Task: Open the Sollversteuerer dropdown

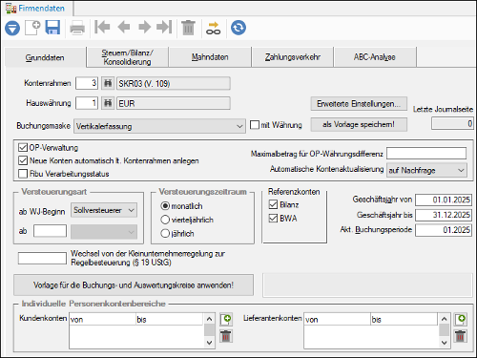Action: 104,210
